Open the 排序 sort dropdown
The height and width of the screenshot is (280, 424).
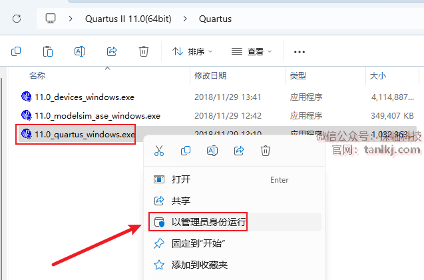point(192,51)
